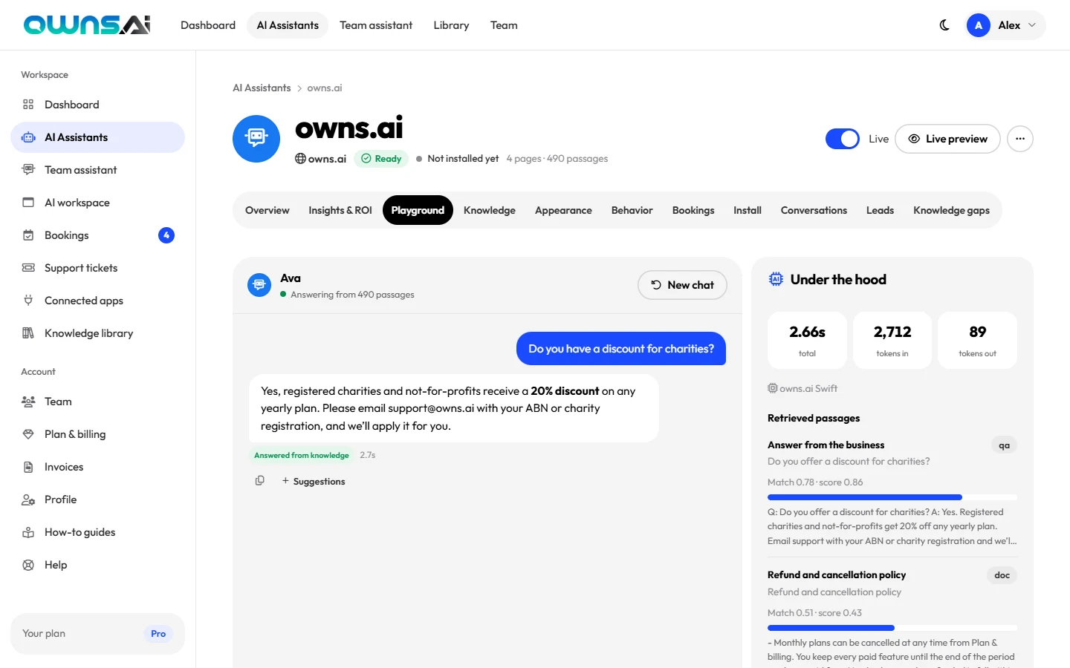Start a New chat

[x=682, y=285]
